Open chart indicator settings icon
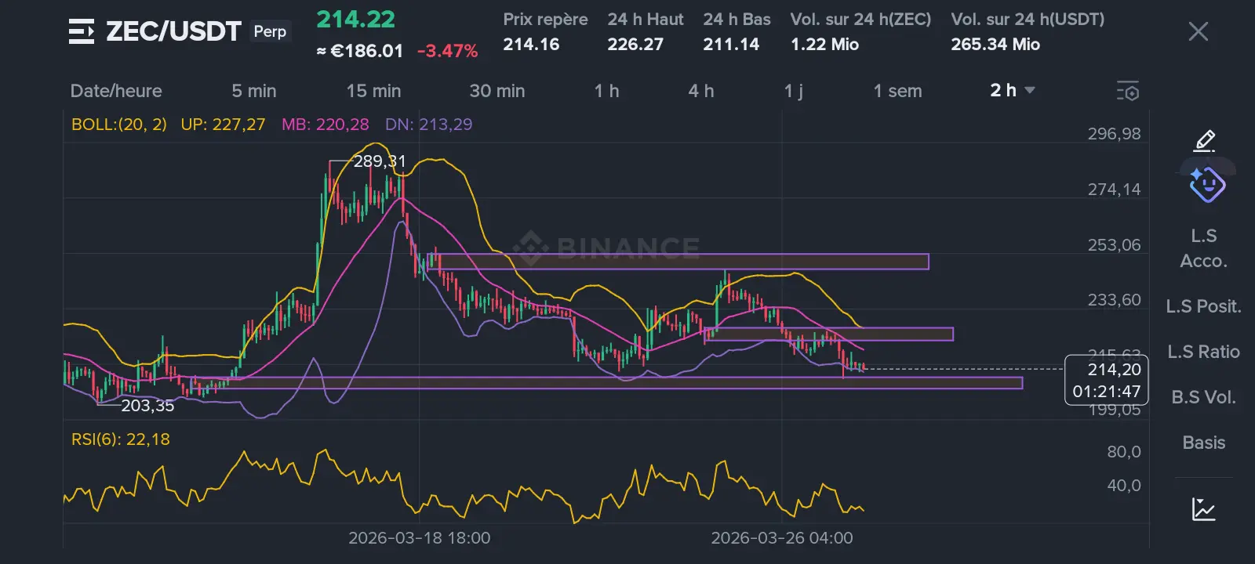The width and height of the screenshot is (1255, 564). pyautogui.click(x=1127, y=92)
